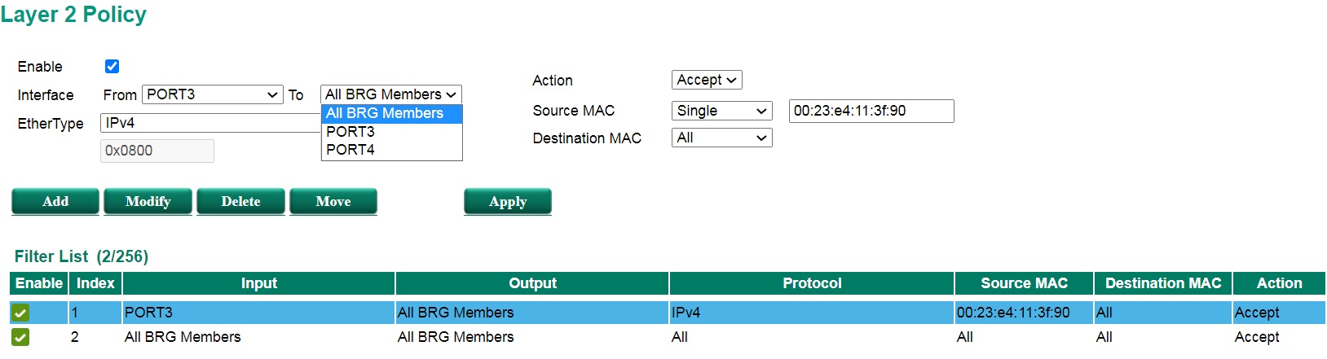Screen dimensions: 1327x359
Task: Open the Action Accept dropdown
Action: pyautogui.click(x=707, y=80)
